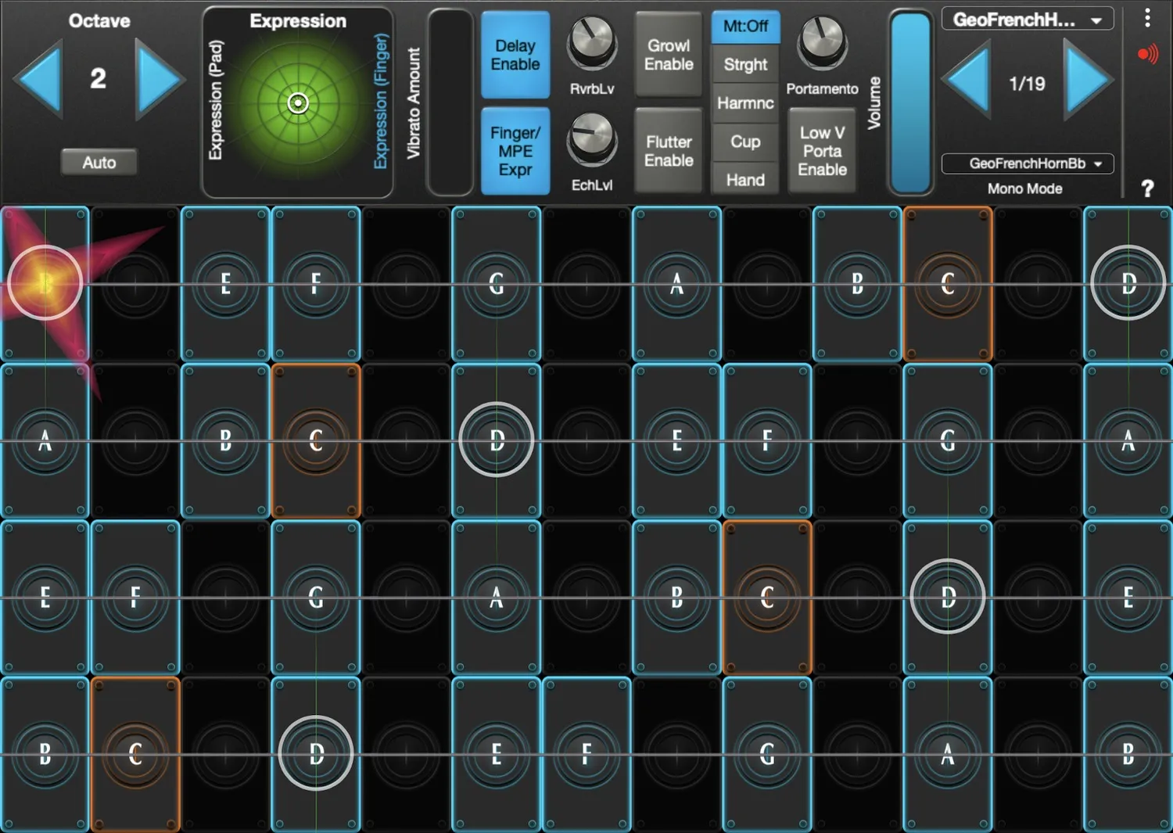Viewport: 1173px width, 833px height.
Task: Play the F pad in the third row
Action: (x=135, y=598)
